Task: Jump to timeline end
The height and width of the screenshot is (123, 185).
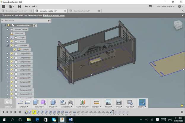Action: 20,112
